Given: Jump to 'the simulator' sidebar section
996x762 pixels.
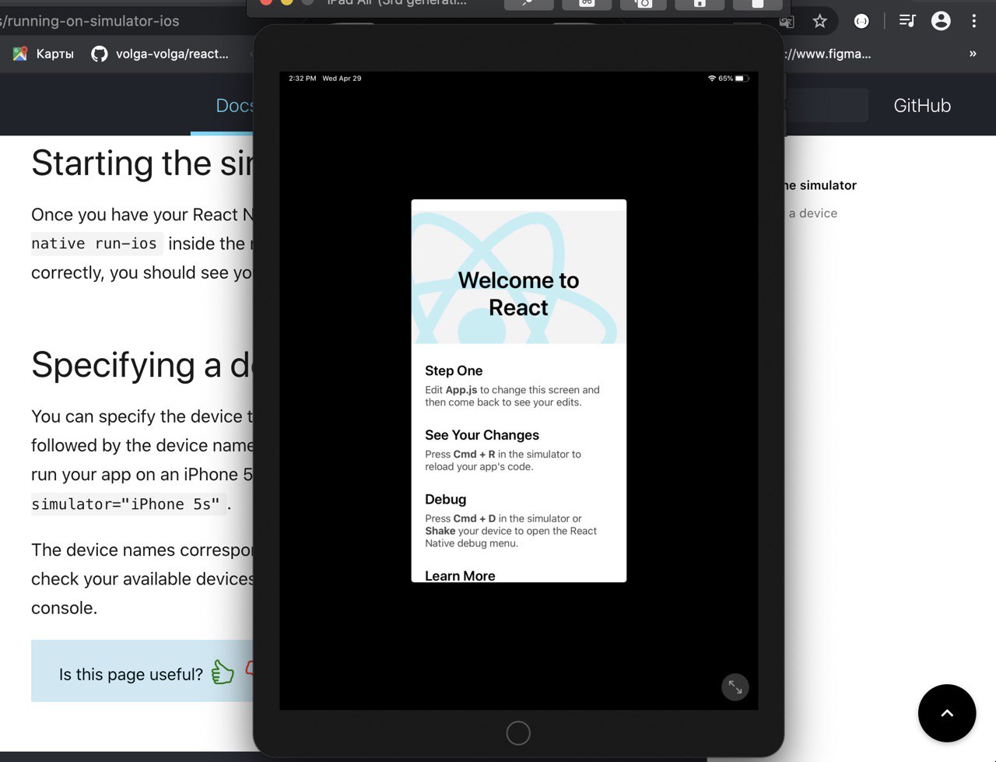Looking at the screenshot, I should click(820, 185).
